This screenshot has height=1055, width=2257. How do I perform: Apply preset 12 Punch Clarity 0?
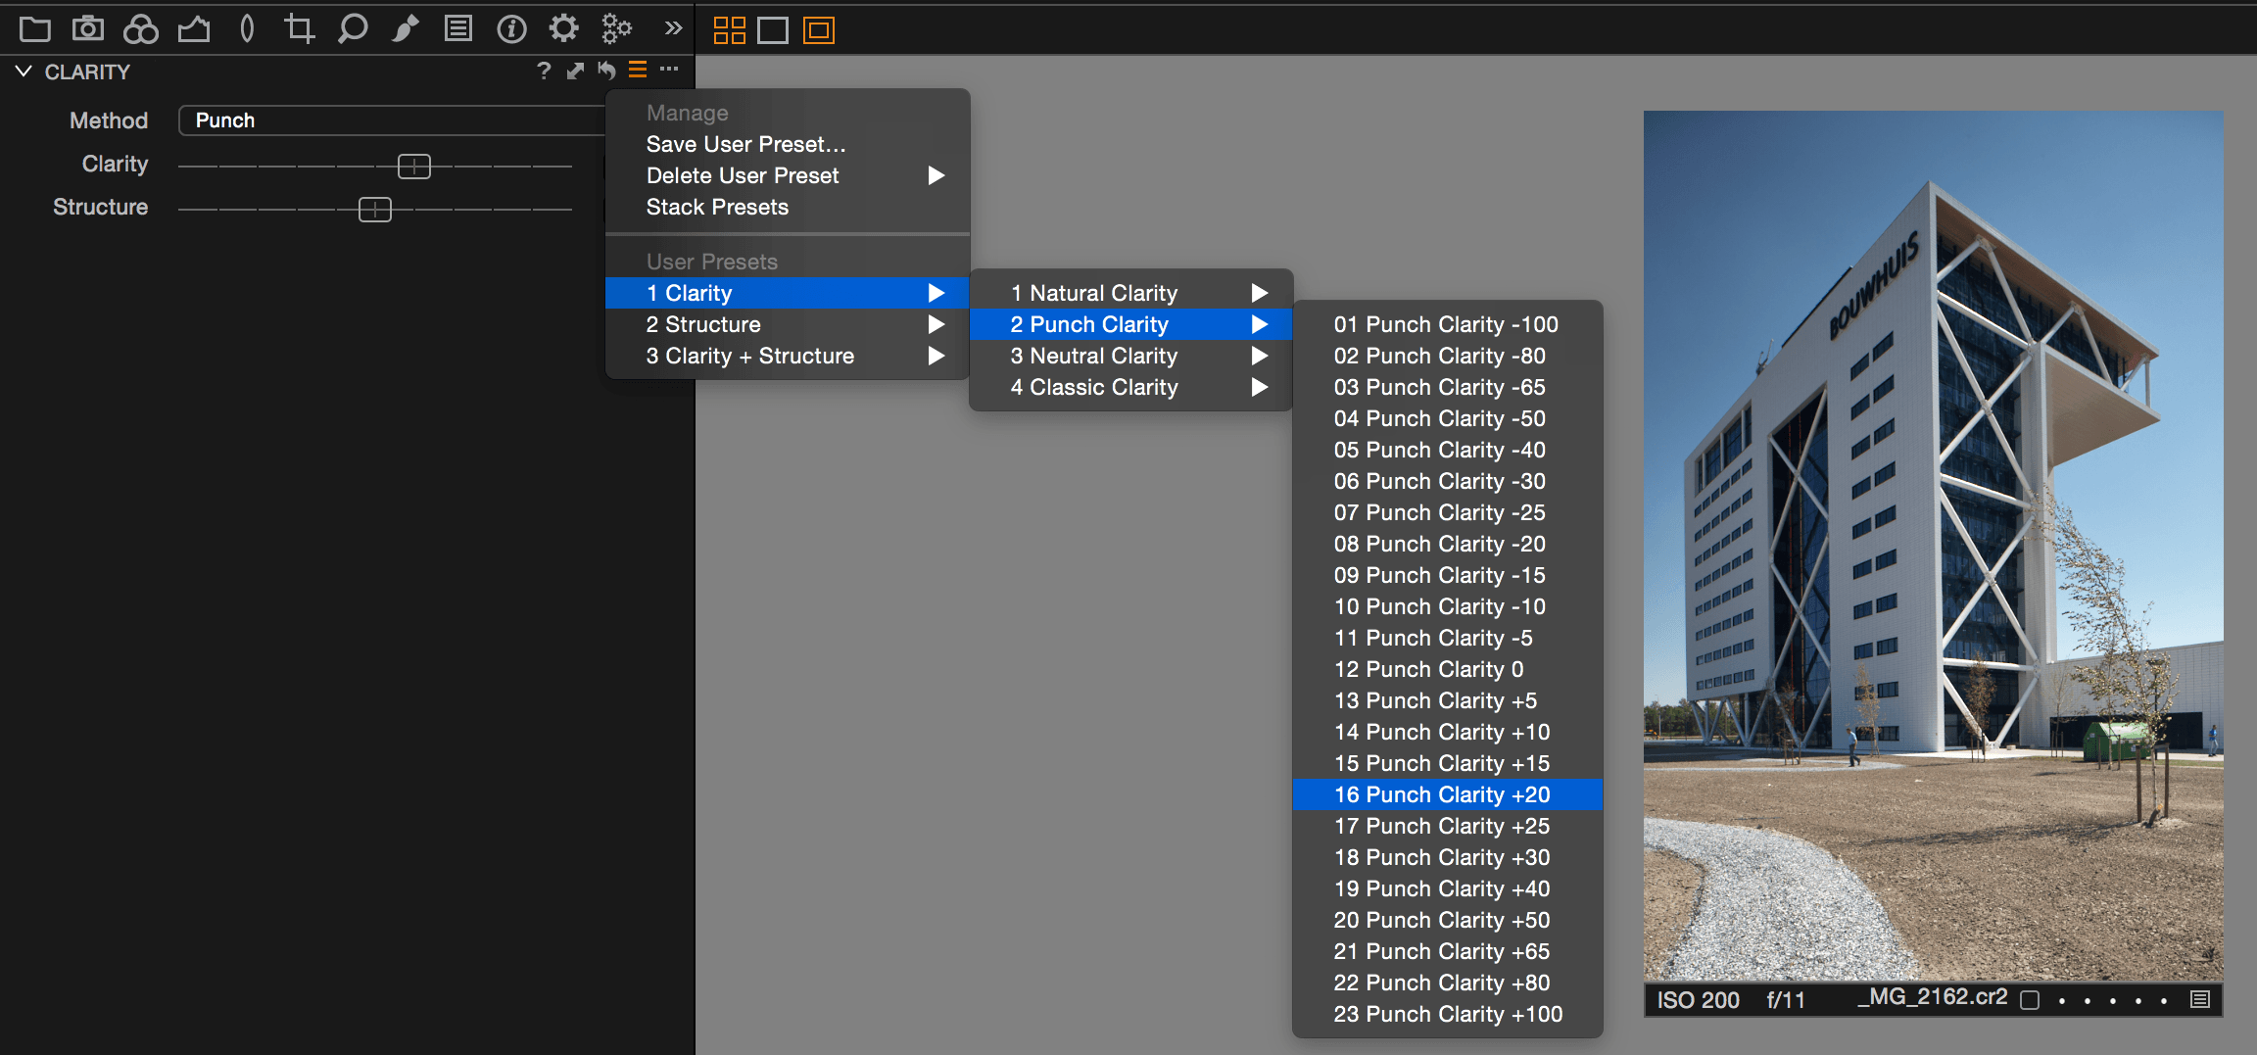click(1448, 669)
